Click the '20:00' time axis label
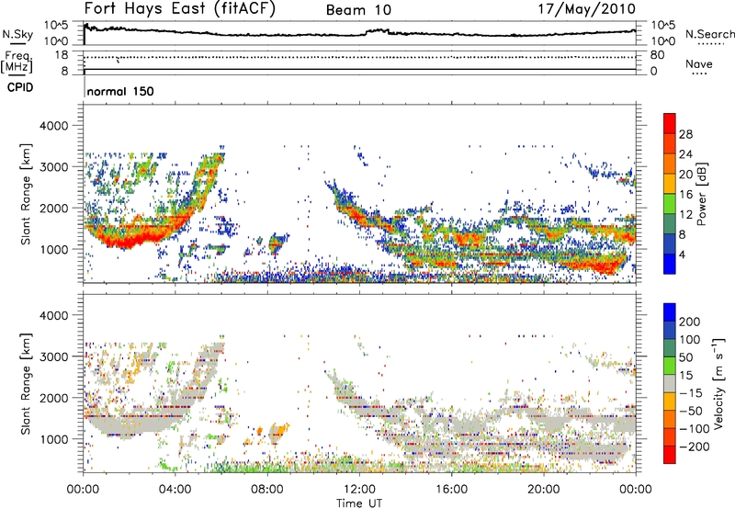The image size is (735, 509). [x=543, y=490]
